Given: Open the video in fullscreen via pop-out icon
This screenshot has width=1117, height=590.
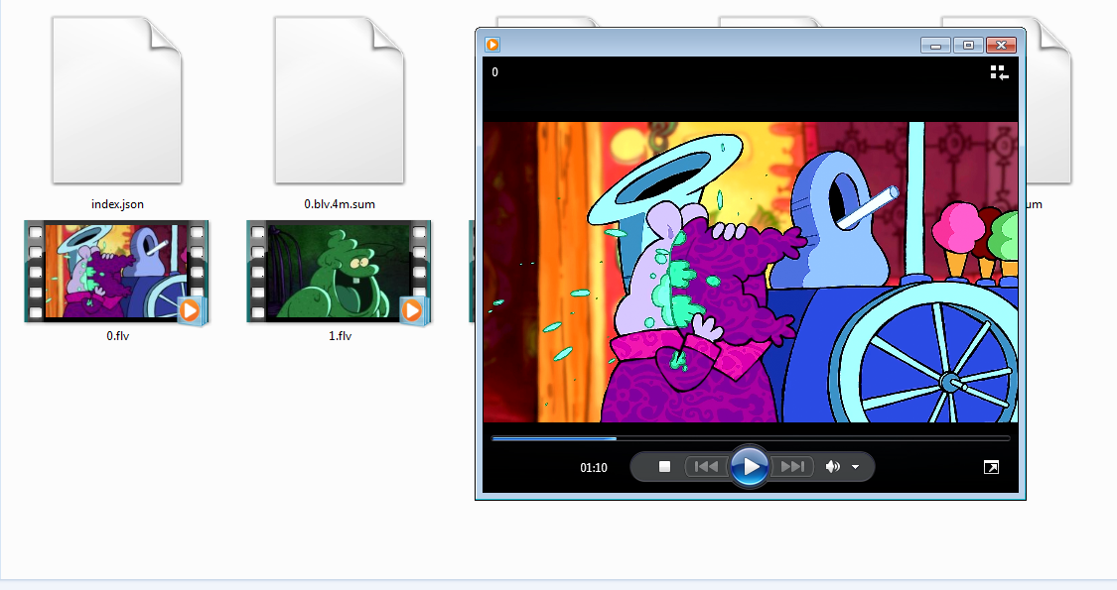Looking at the screenshot, I should click(x=991, y=466).
